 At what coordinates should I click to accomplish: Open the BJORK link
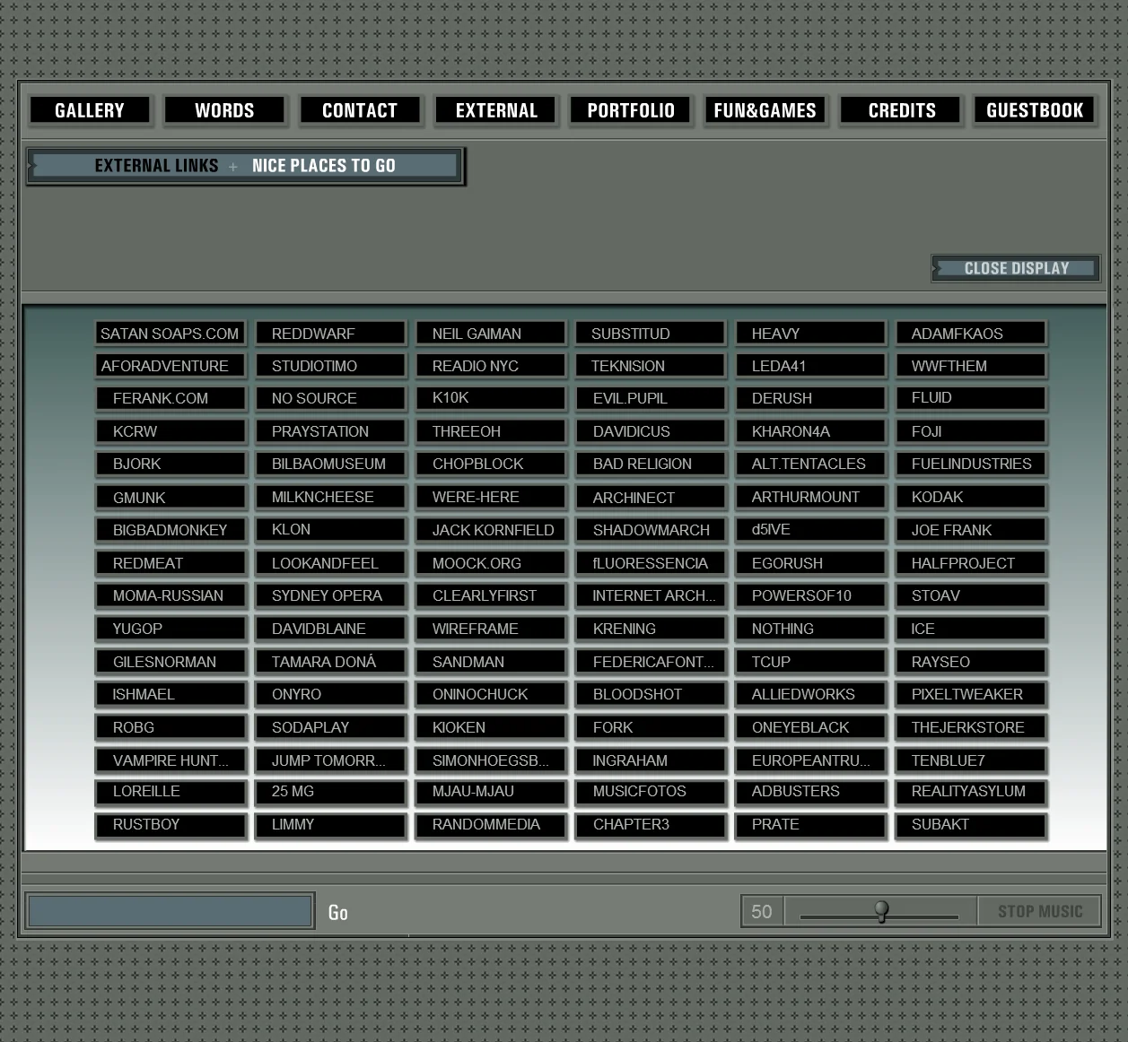(171, 464)
